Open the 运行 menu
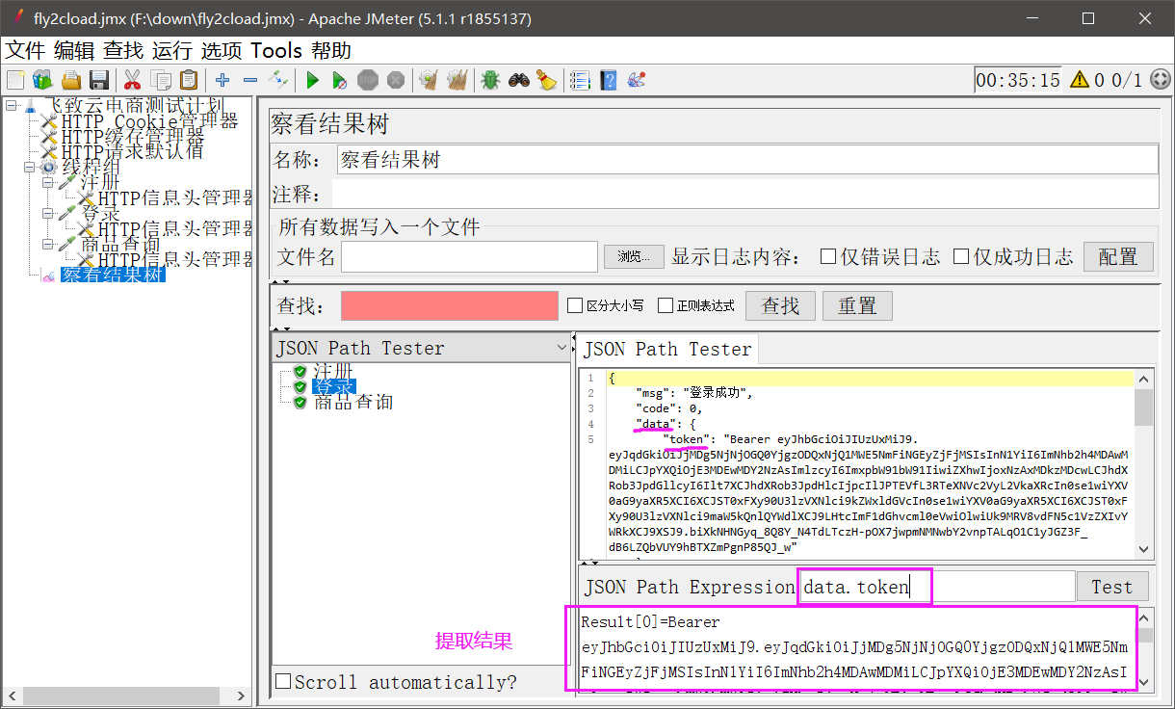Screen dimensions: 1175x709 pos(171,50)
